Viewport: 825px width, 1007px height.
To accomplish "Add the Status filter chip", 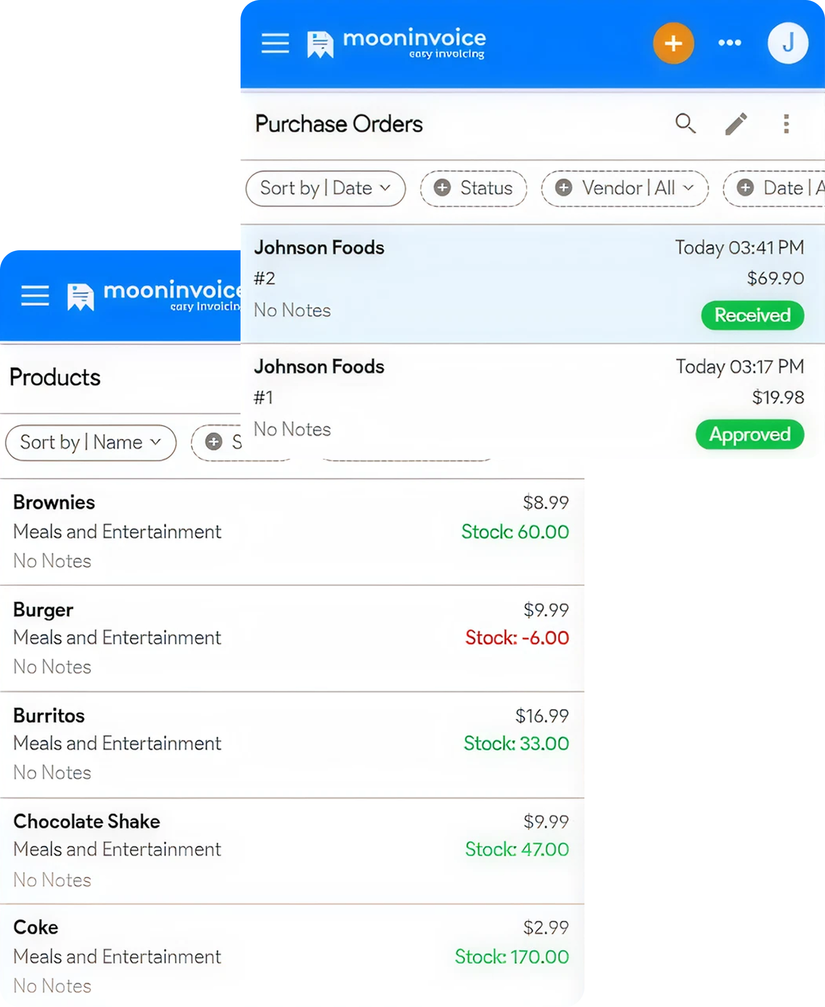I will [473, 189].
